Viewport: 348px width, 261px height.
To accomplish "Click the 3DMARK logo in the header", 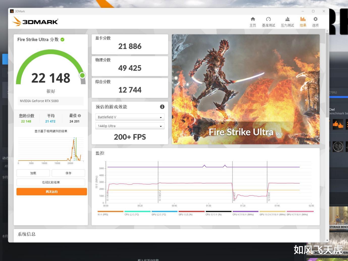I will click(36, 21).
